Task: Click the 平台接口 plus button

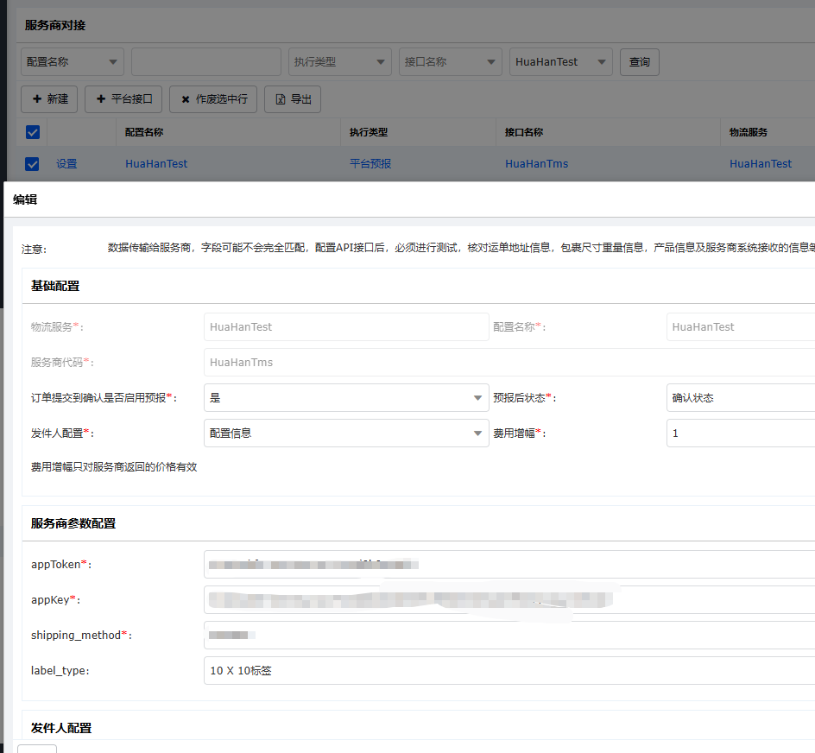Action: click(x=124, y=99)
